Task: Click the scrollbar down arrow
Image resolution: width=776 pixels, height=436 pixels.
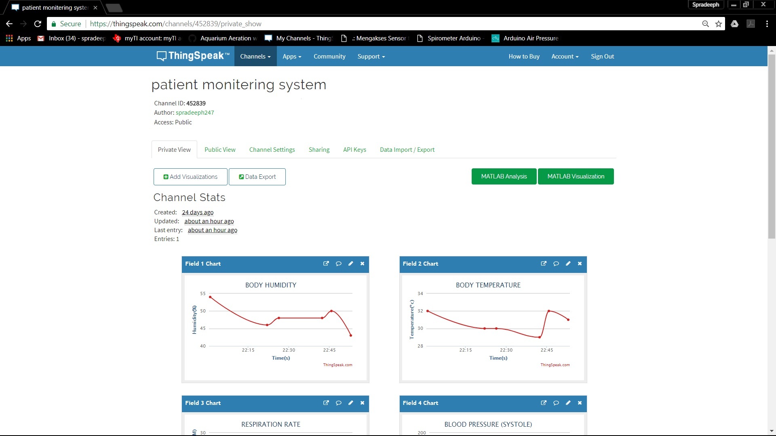Action: coord(772,431)
